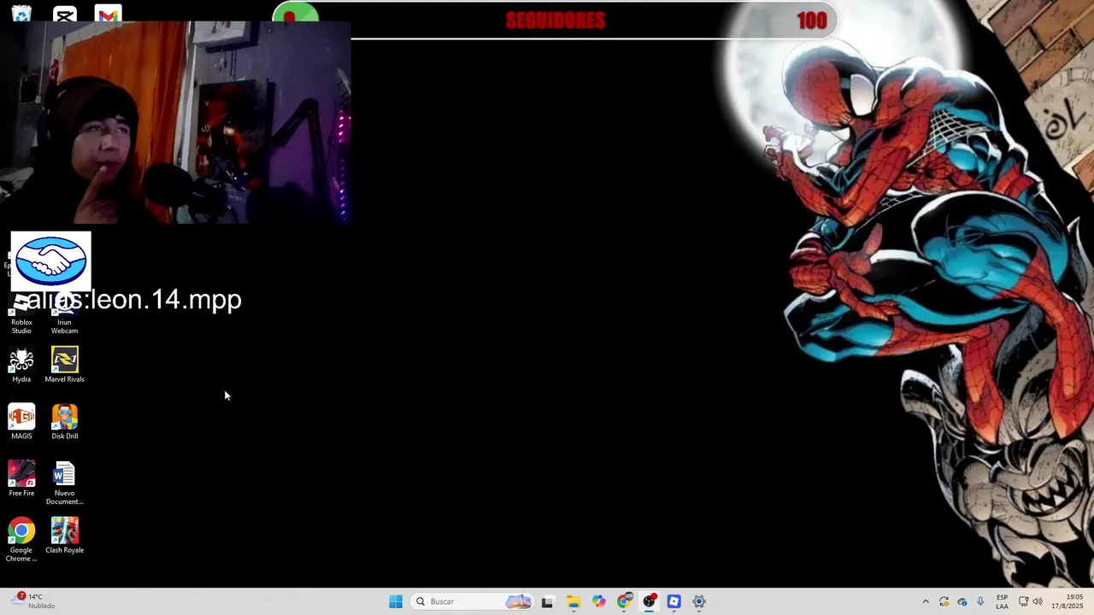Switch to Roblox in the taskbar
Screen dimensions: 1094x615
(x=673, y=601)
